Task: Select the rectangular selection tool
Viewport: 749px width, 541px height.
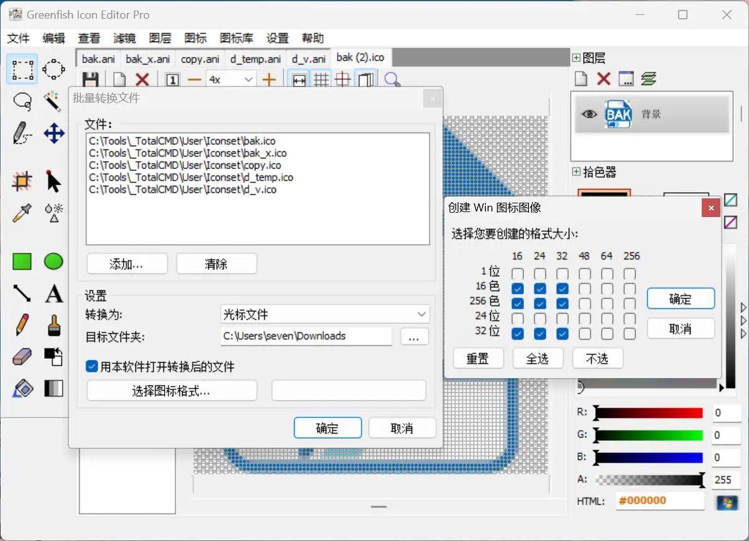Action: pyautogui.click(x=22, y=69)
